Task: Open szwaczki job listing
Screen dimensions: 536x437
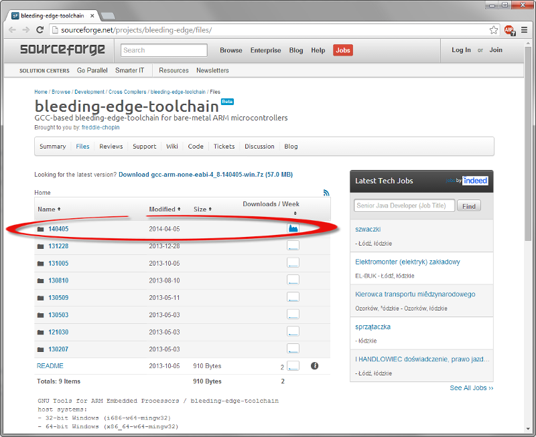Action: pyautogui.click(x=368, y=229)
